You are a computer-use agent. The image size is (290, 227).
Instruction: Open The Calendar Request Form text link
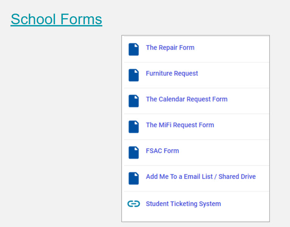point(187,99)
